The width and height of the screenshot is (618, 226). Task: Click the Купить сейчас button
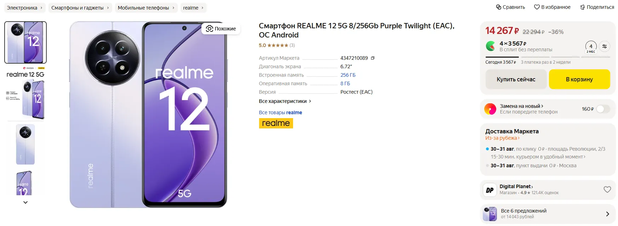516,79
